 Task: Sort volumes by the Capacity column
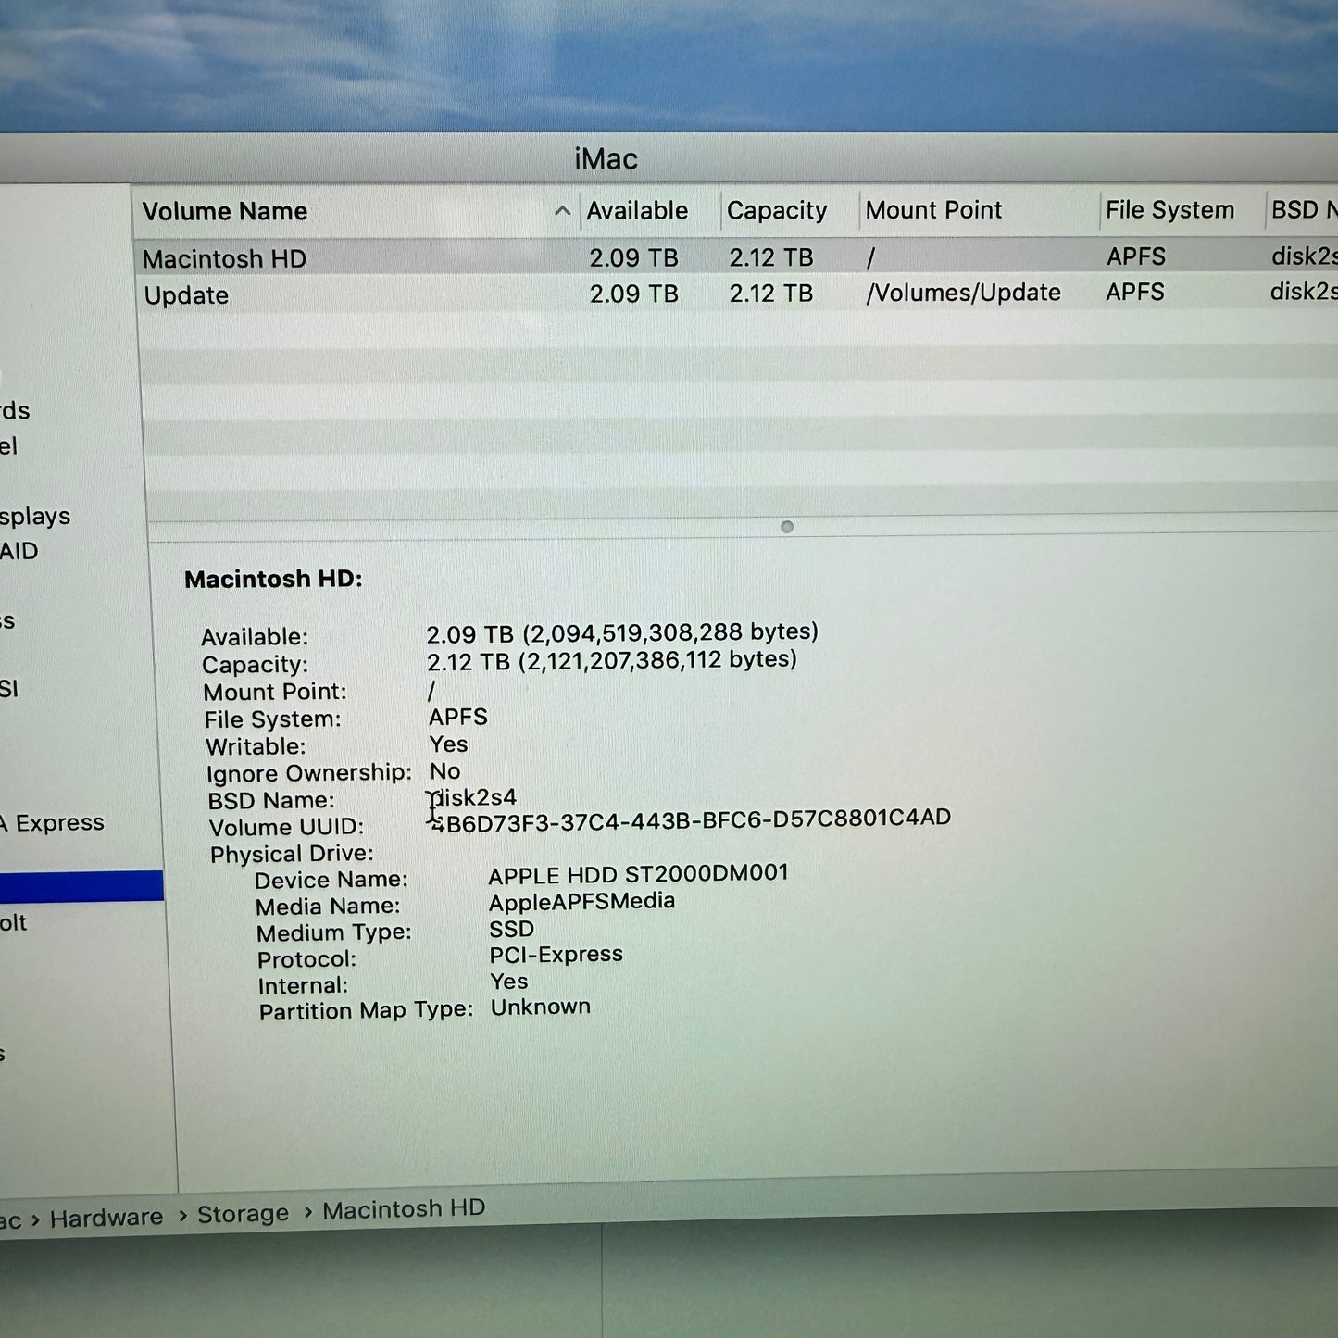(x=776, y=211)
